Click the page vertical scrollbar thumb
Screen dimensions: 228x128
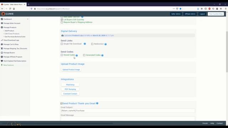227,52
